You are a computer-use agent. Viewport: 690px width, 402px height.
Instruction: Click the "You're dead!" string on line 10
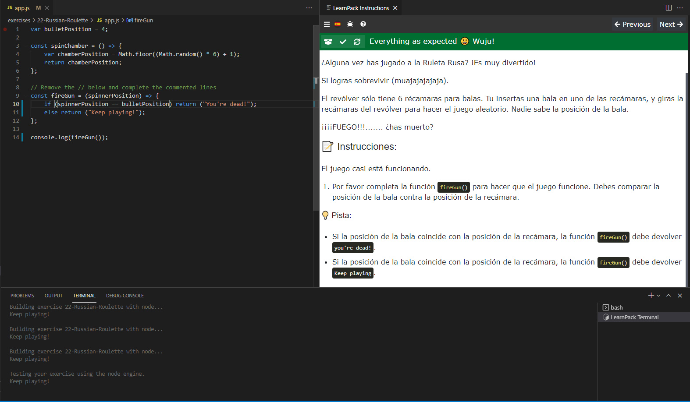coord(227,104)
